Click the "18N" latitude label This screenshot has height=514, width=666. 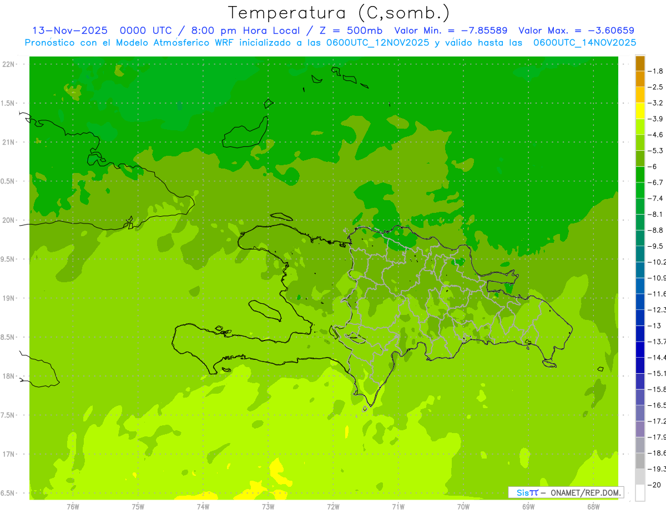pos(9,376)
